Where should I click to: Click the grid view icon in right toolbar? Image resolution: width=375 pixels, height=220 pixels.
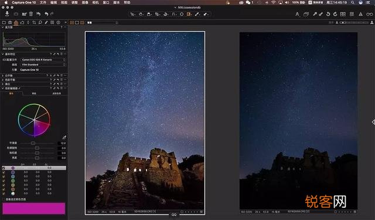click(x=343, y=14)
